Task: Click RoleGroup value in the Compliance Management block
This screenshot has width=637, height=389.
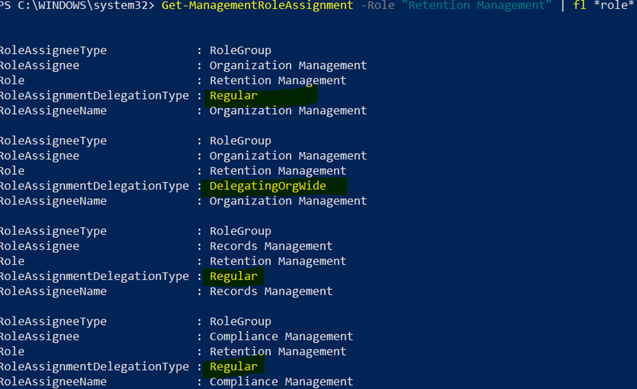Action: tap(240, 322)
